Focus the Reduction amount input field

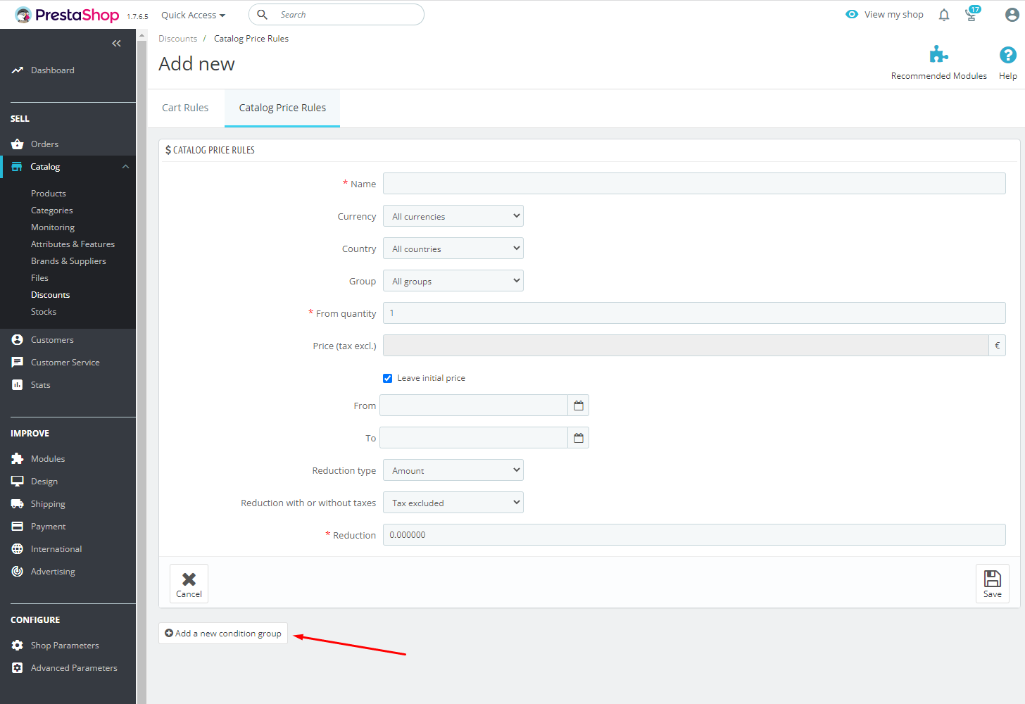694,534
